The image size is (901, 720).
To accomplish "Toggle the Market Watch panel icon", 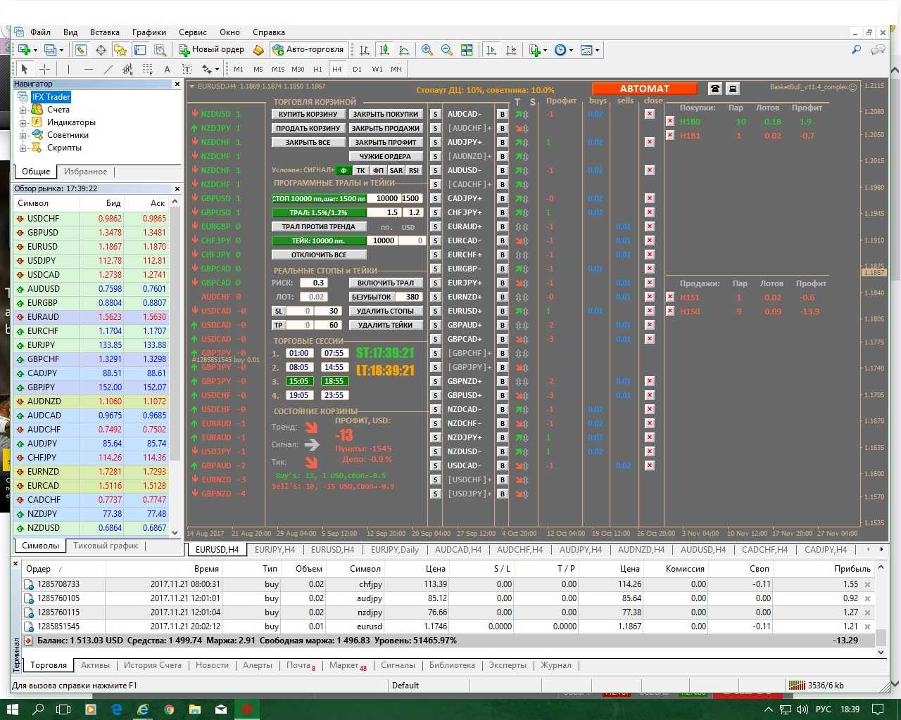I will pos(81,50).
